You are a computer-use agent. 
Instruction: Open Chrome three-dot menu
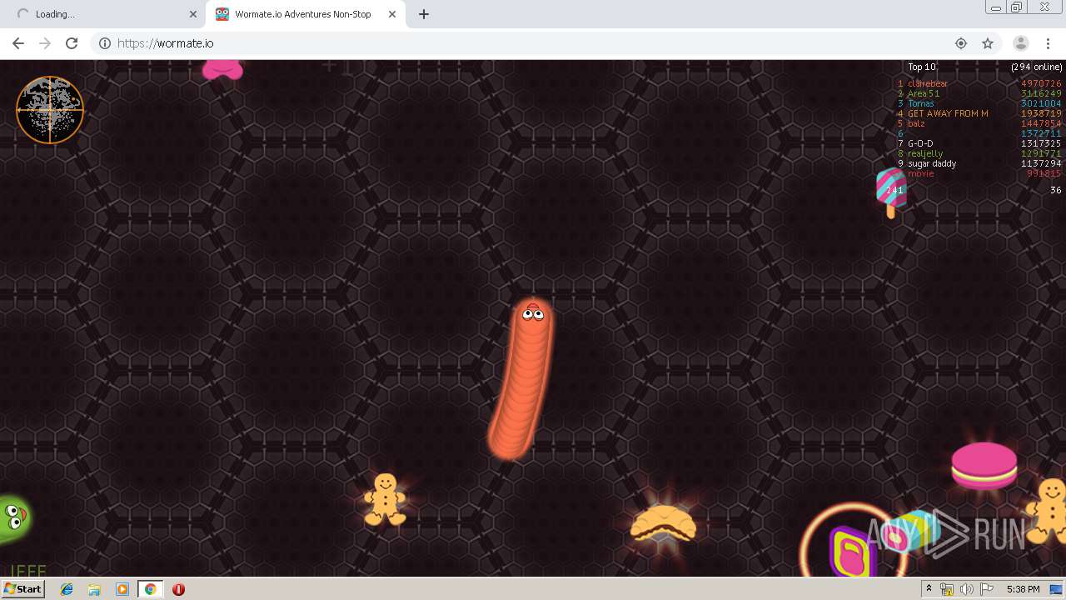pos(1048,43)
